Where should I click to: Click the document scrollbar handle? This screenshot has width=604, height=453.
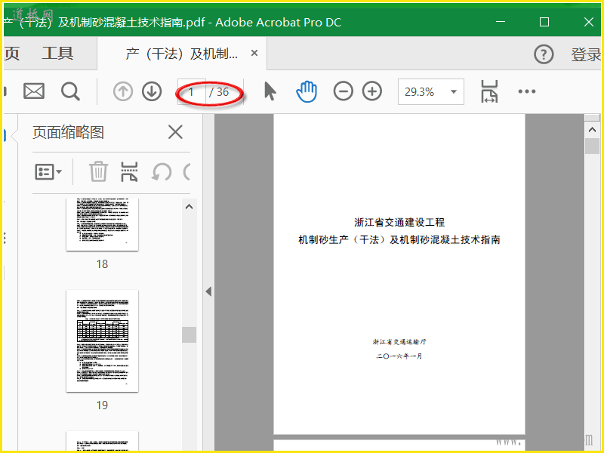[x=593, y=146]
